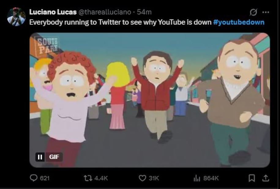The width and height of the screenshot is (280, 189).
Task: Click the South Park GIF image
Action: (x=150, y=101)
